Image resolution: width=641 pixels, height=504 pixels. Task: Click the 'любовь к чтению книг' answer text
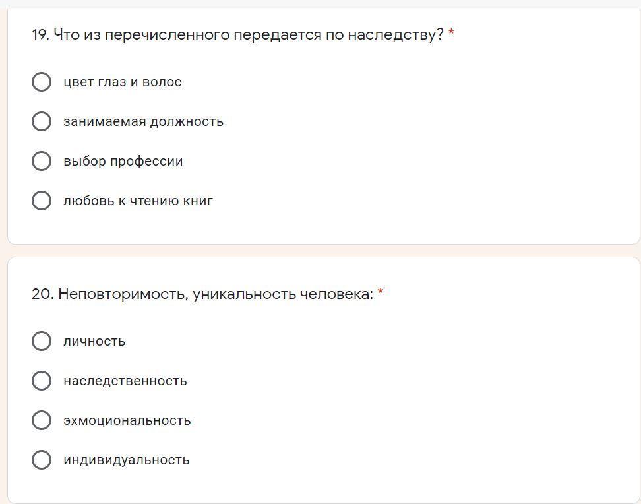coord(138,201)
